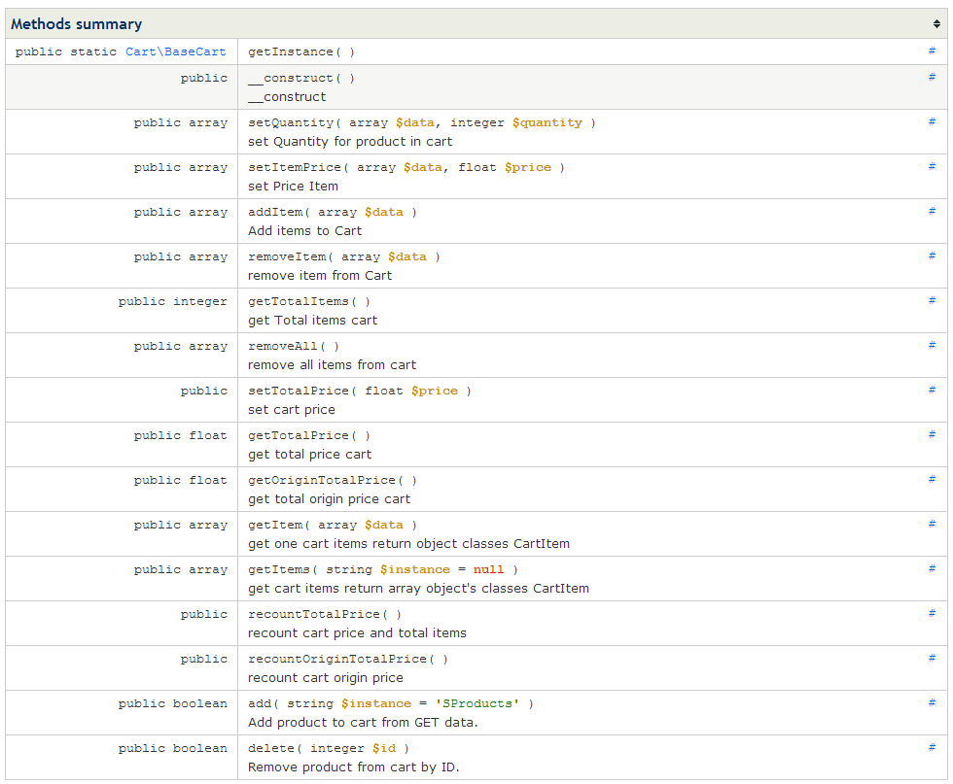Click the # anchor for removeAll
The width and height of the screenshot is (953, 784).
[932, 346]
